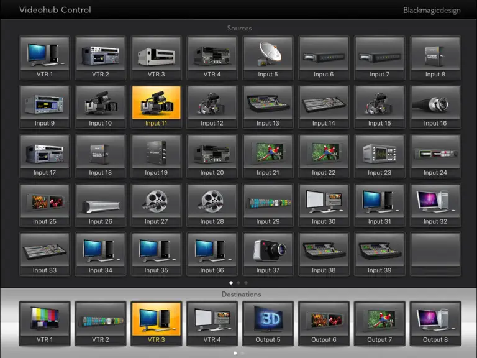Choose Input 23 waveform scope source
Screen dimensions: 477x358
379,156
